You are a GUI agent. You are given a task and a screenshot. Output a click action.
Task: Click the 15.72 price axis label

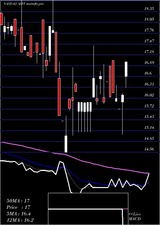(149, 106)
